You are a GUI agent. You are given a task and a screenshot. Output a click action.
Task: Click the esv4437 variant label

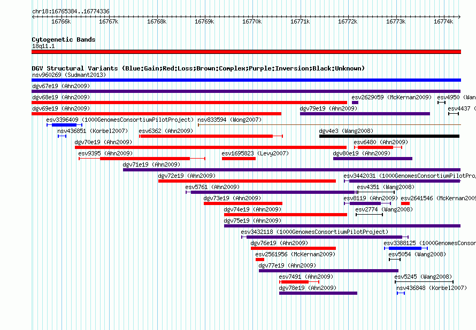462,108
